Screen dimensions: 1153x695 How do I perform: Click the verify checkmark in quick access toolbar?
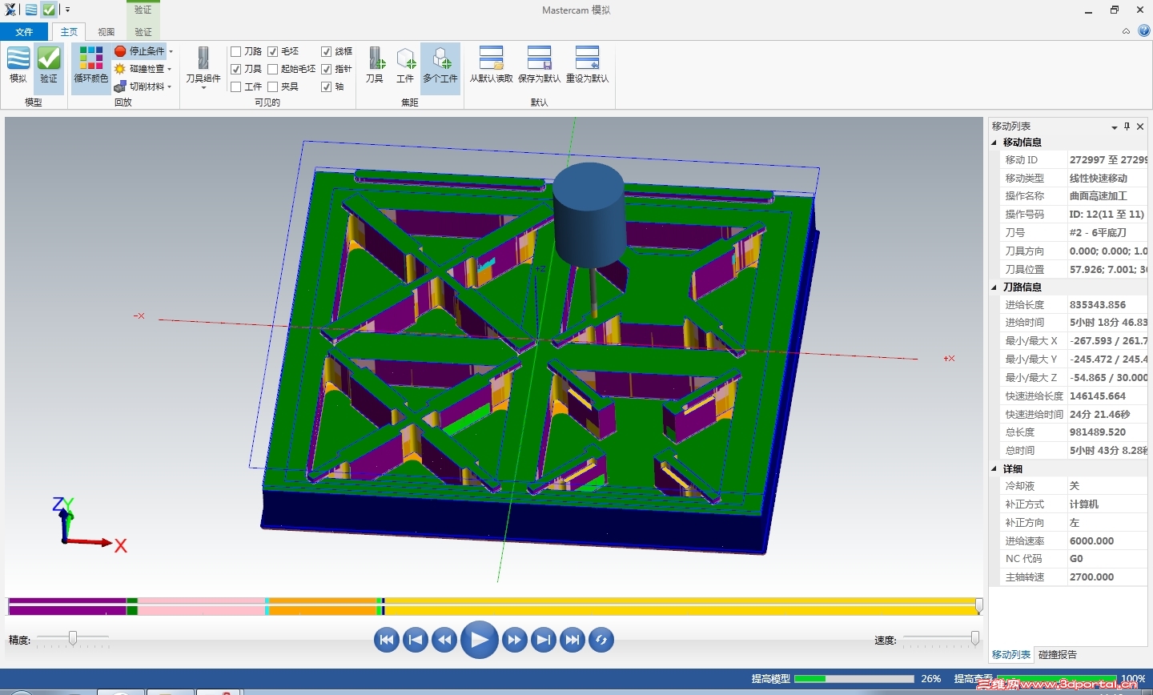tap(49, 10)
